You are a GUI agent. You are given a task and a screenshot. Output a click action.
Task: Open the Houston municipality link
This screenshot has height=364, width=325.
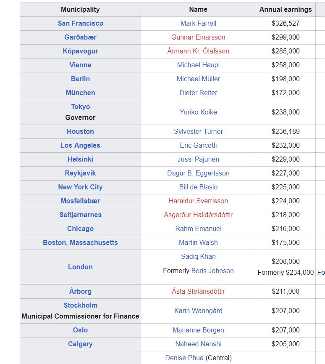click(x=80, y=131)
